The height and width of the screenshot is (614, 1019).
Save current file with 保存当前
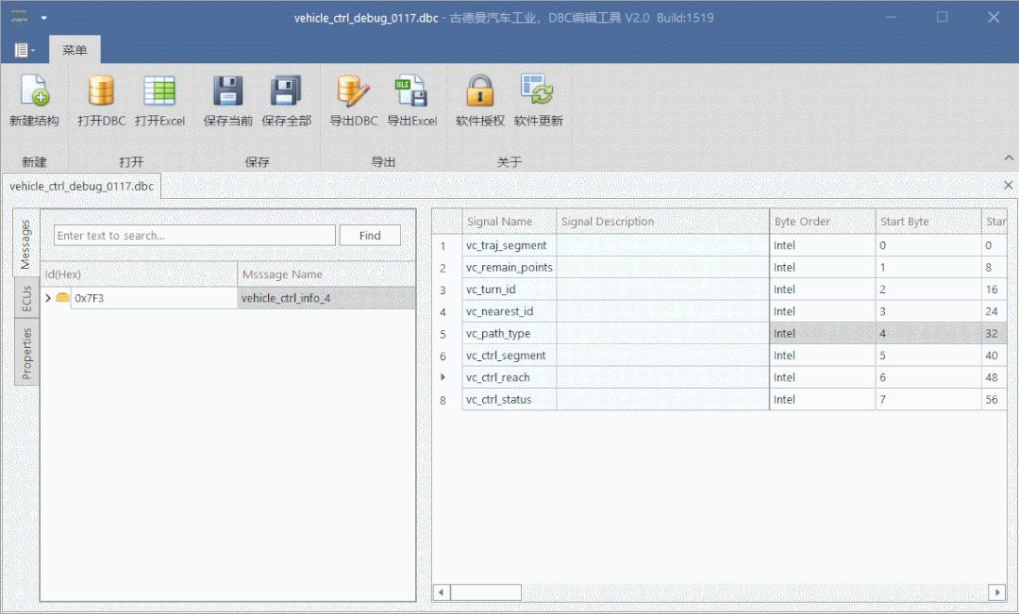tap(228, 101)
